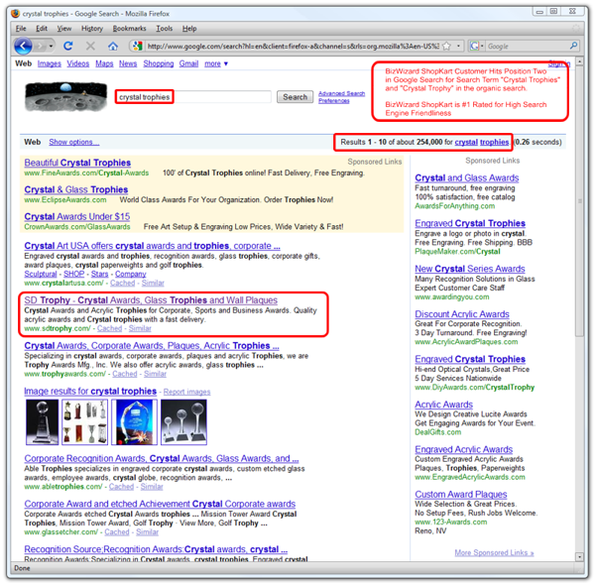Screen dimensions: 595x583
Task: Click the search bar magnifier icon
Action: (x=573, y=47)
